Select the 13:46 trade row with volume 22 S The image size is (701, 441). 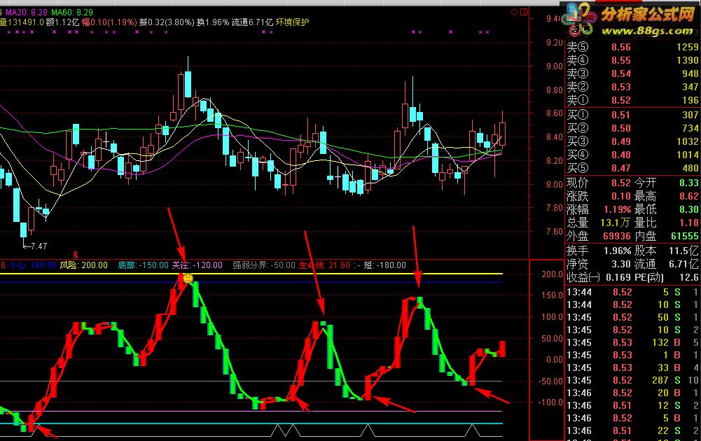pyautogui.click(x=632, y=430)
